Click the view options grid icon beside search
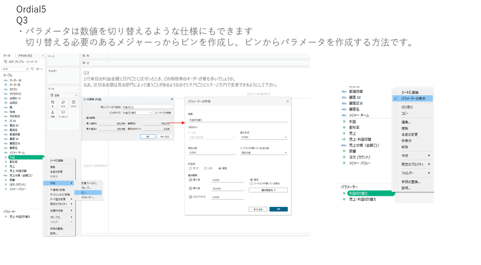This screenshot has width=481, height=265. pyautogui.click(x=38, y=69)
